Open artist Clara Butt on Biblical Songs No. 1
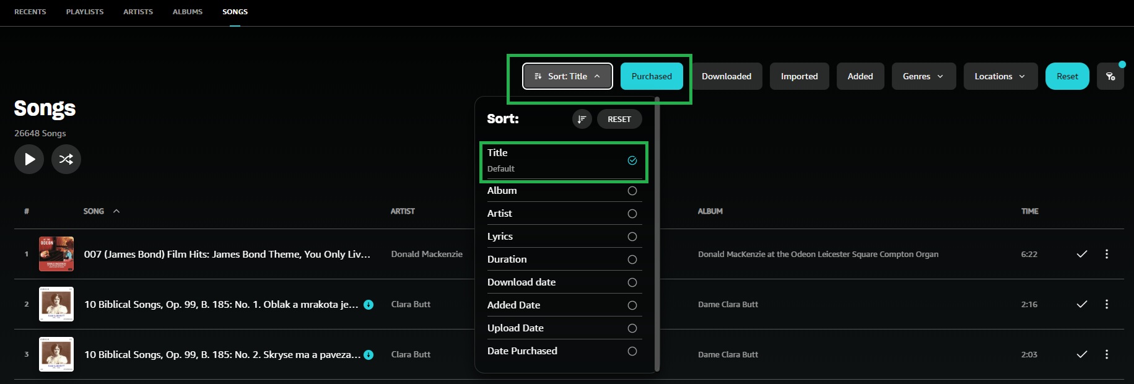 click(x=411, y=304)
